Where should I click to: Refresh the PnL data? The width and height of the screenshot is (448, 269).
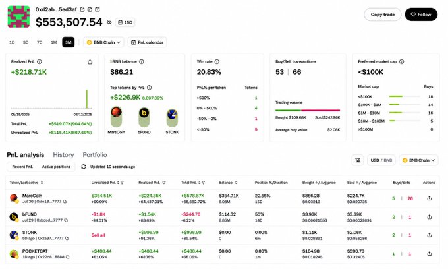coord(84,166)
